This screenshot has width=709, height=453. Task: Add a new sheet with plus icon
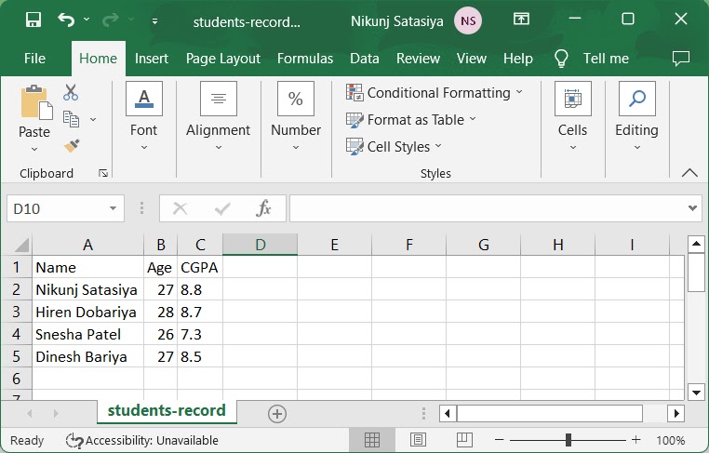pyautogui.click(x=276, y=413)
